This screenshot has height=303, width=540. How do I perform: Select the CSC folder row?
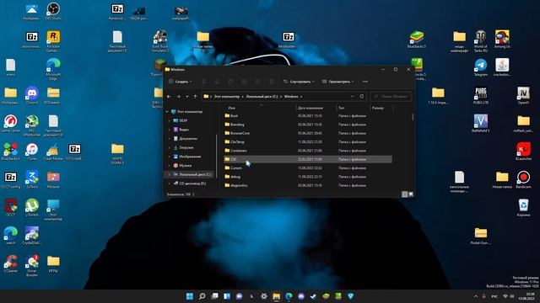307,159
